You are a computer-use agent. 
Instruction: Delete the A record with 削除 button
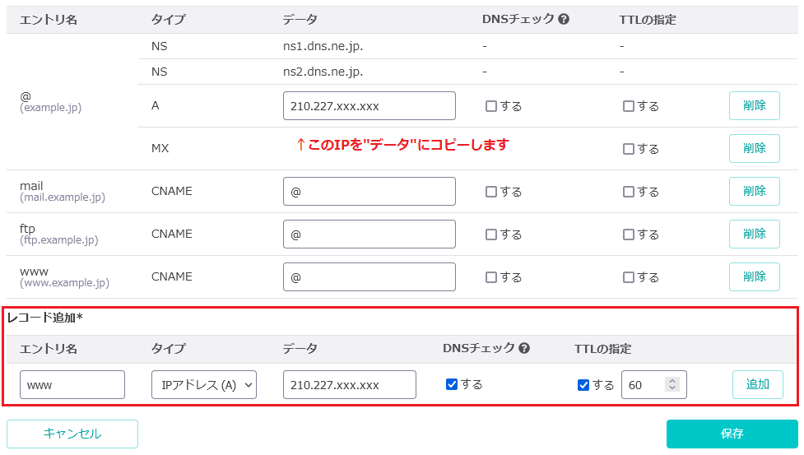(755, 105)
